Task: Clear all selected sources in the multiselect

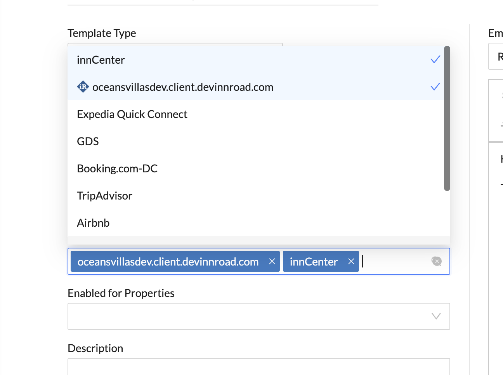Action: click(437, 261)
